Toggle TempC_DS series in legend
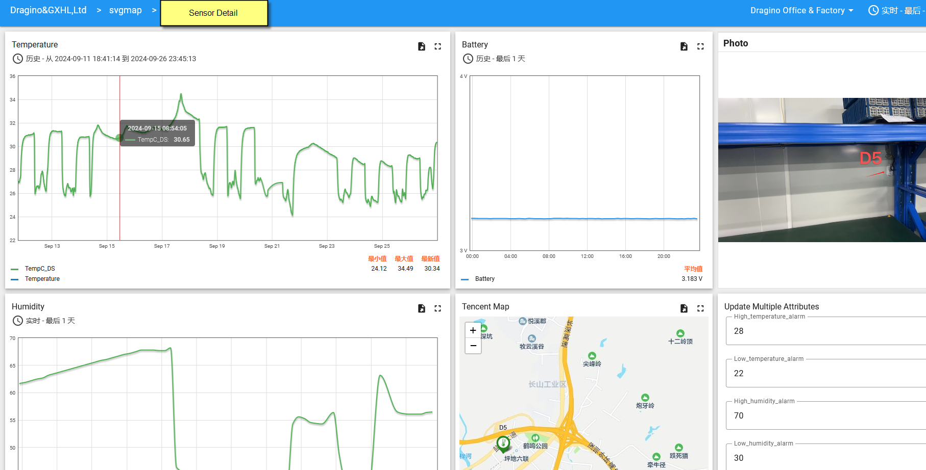This screenshot has width=926, height=470. click(40, 269)
